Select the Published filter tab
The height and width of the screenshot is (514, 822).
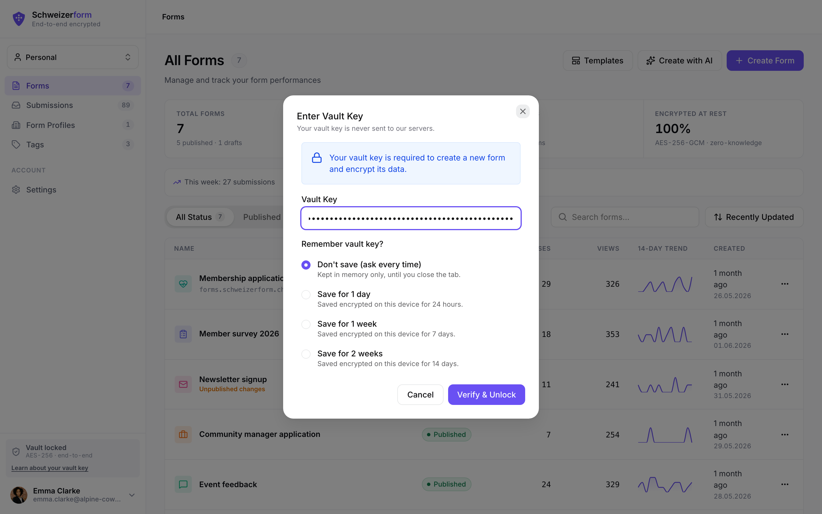click(262, 217)
